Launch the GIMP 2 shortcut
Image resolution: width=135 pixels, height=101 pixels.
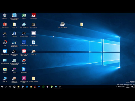(x=5, y=34)
